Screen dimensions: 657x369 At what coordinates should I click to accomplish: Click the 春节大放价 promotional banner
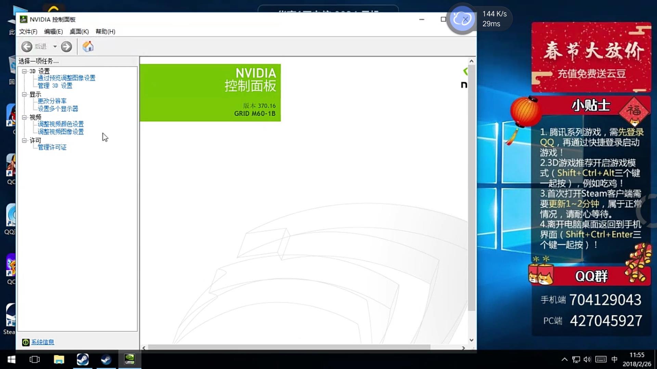click(591, 57)
